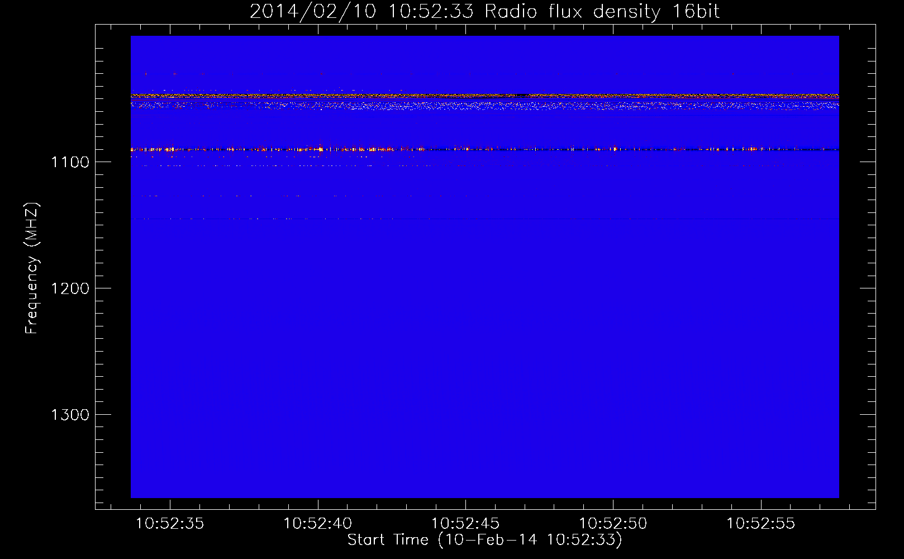
Task: Click the 1300 frequency tick label
Action: coord(70,415)
